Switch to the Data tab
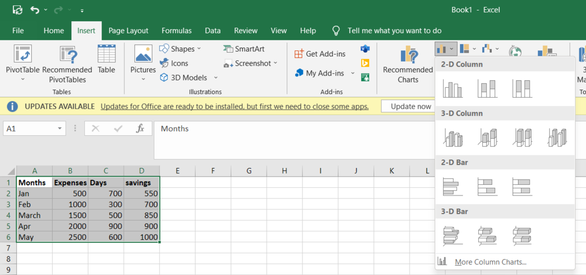Viewport: 586px width, 275px height. pyautogui.click(x=213, y=30)
